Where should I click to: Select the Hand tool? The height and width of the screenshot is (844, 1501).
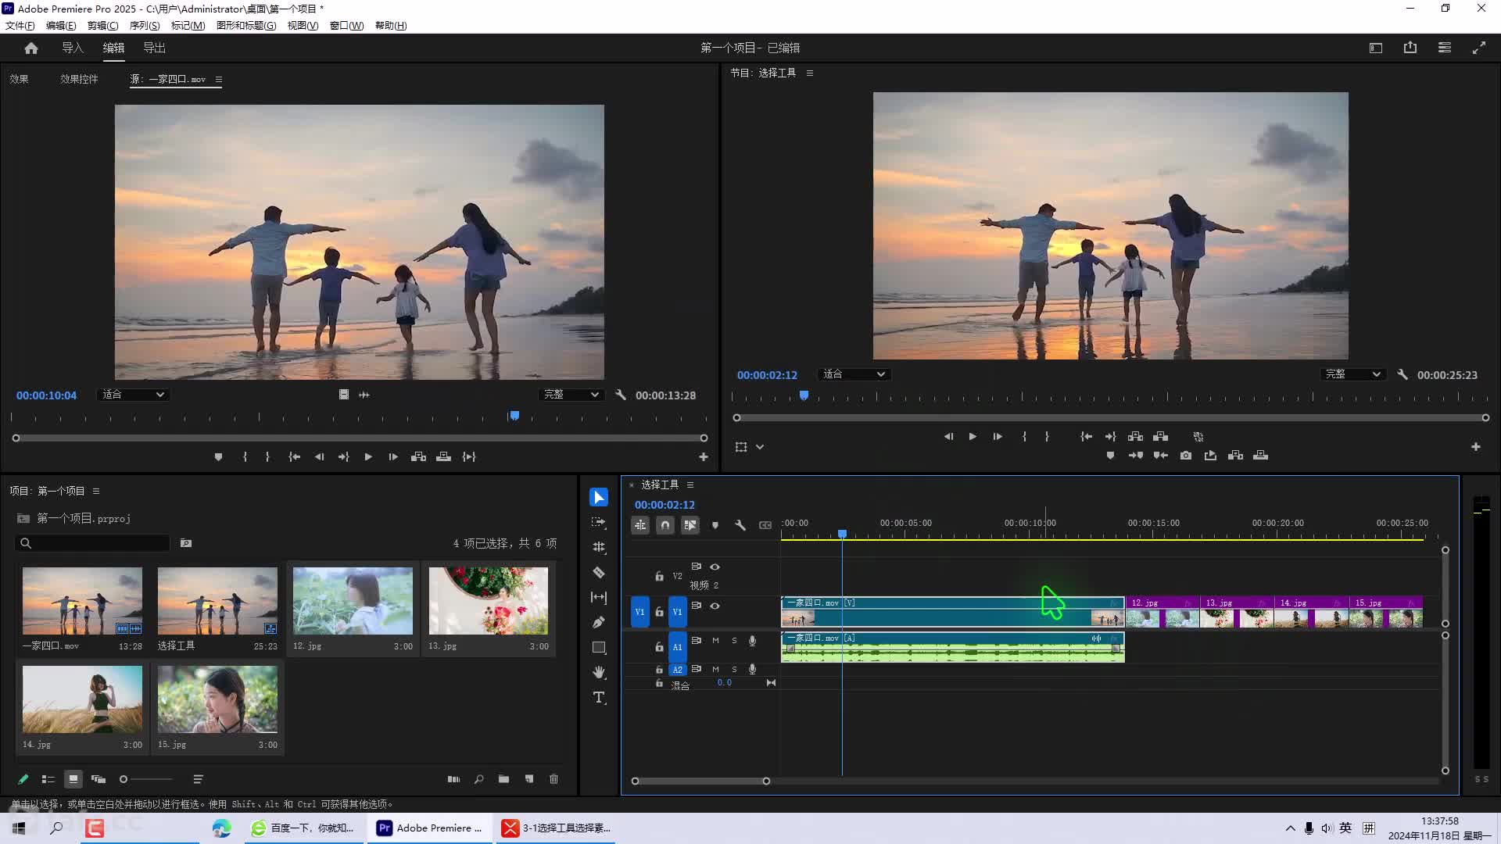pos(599,672)
